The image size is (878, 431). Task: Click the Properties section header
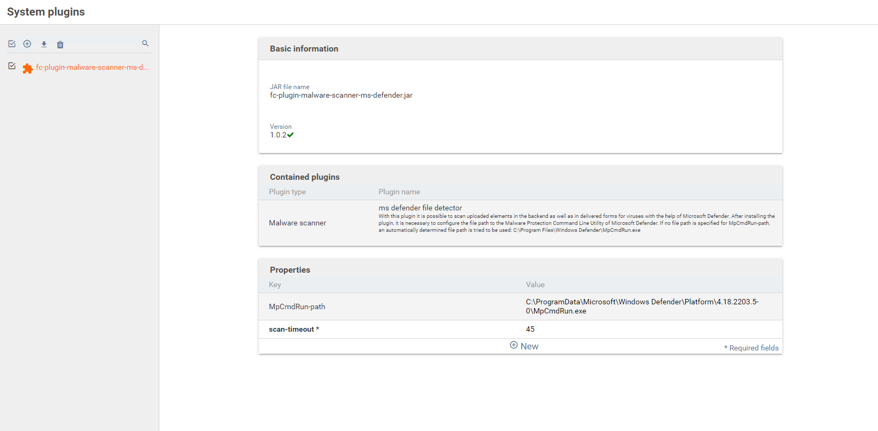290,270
